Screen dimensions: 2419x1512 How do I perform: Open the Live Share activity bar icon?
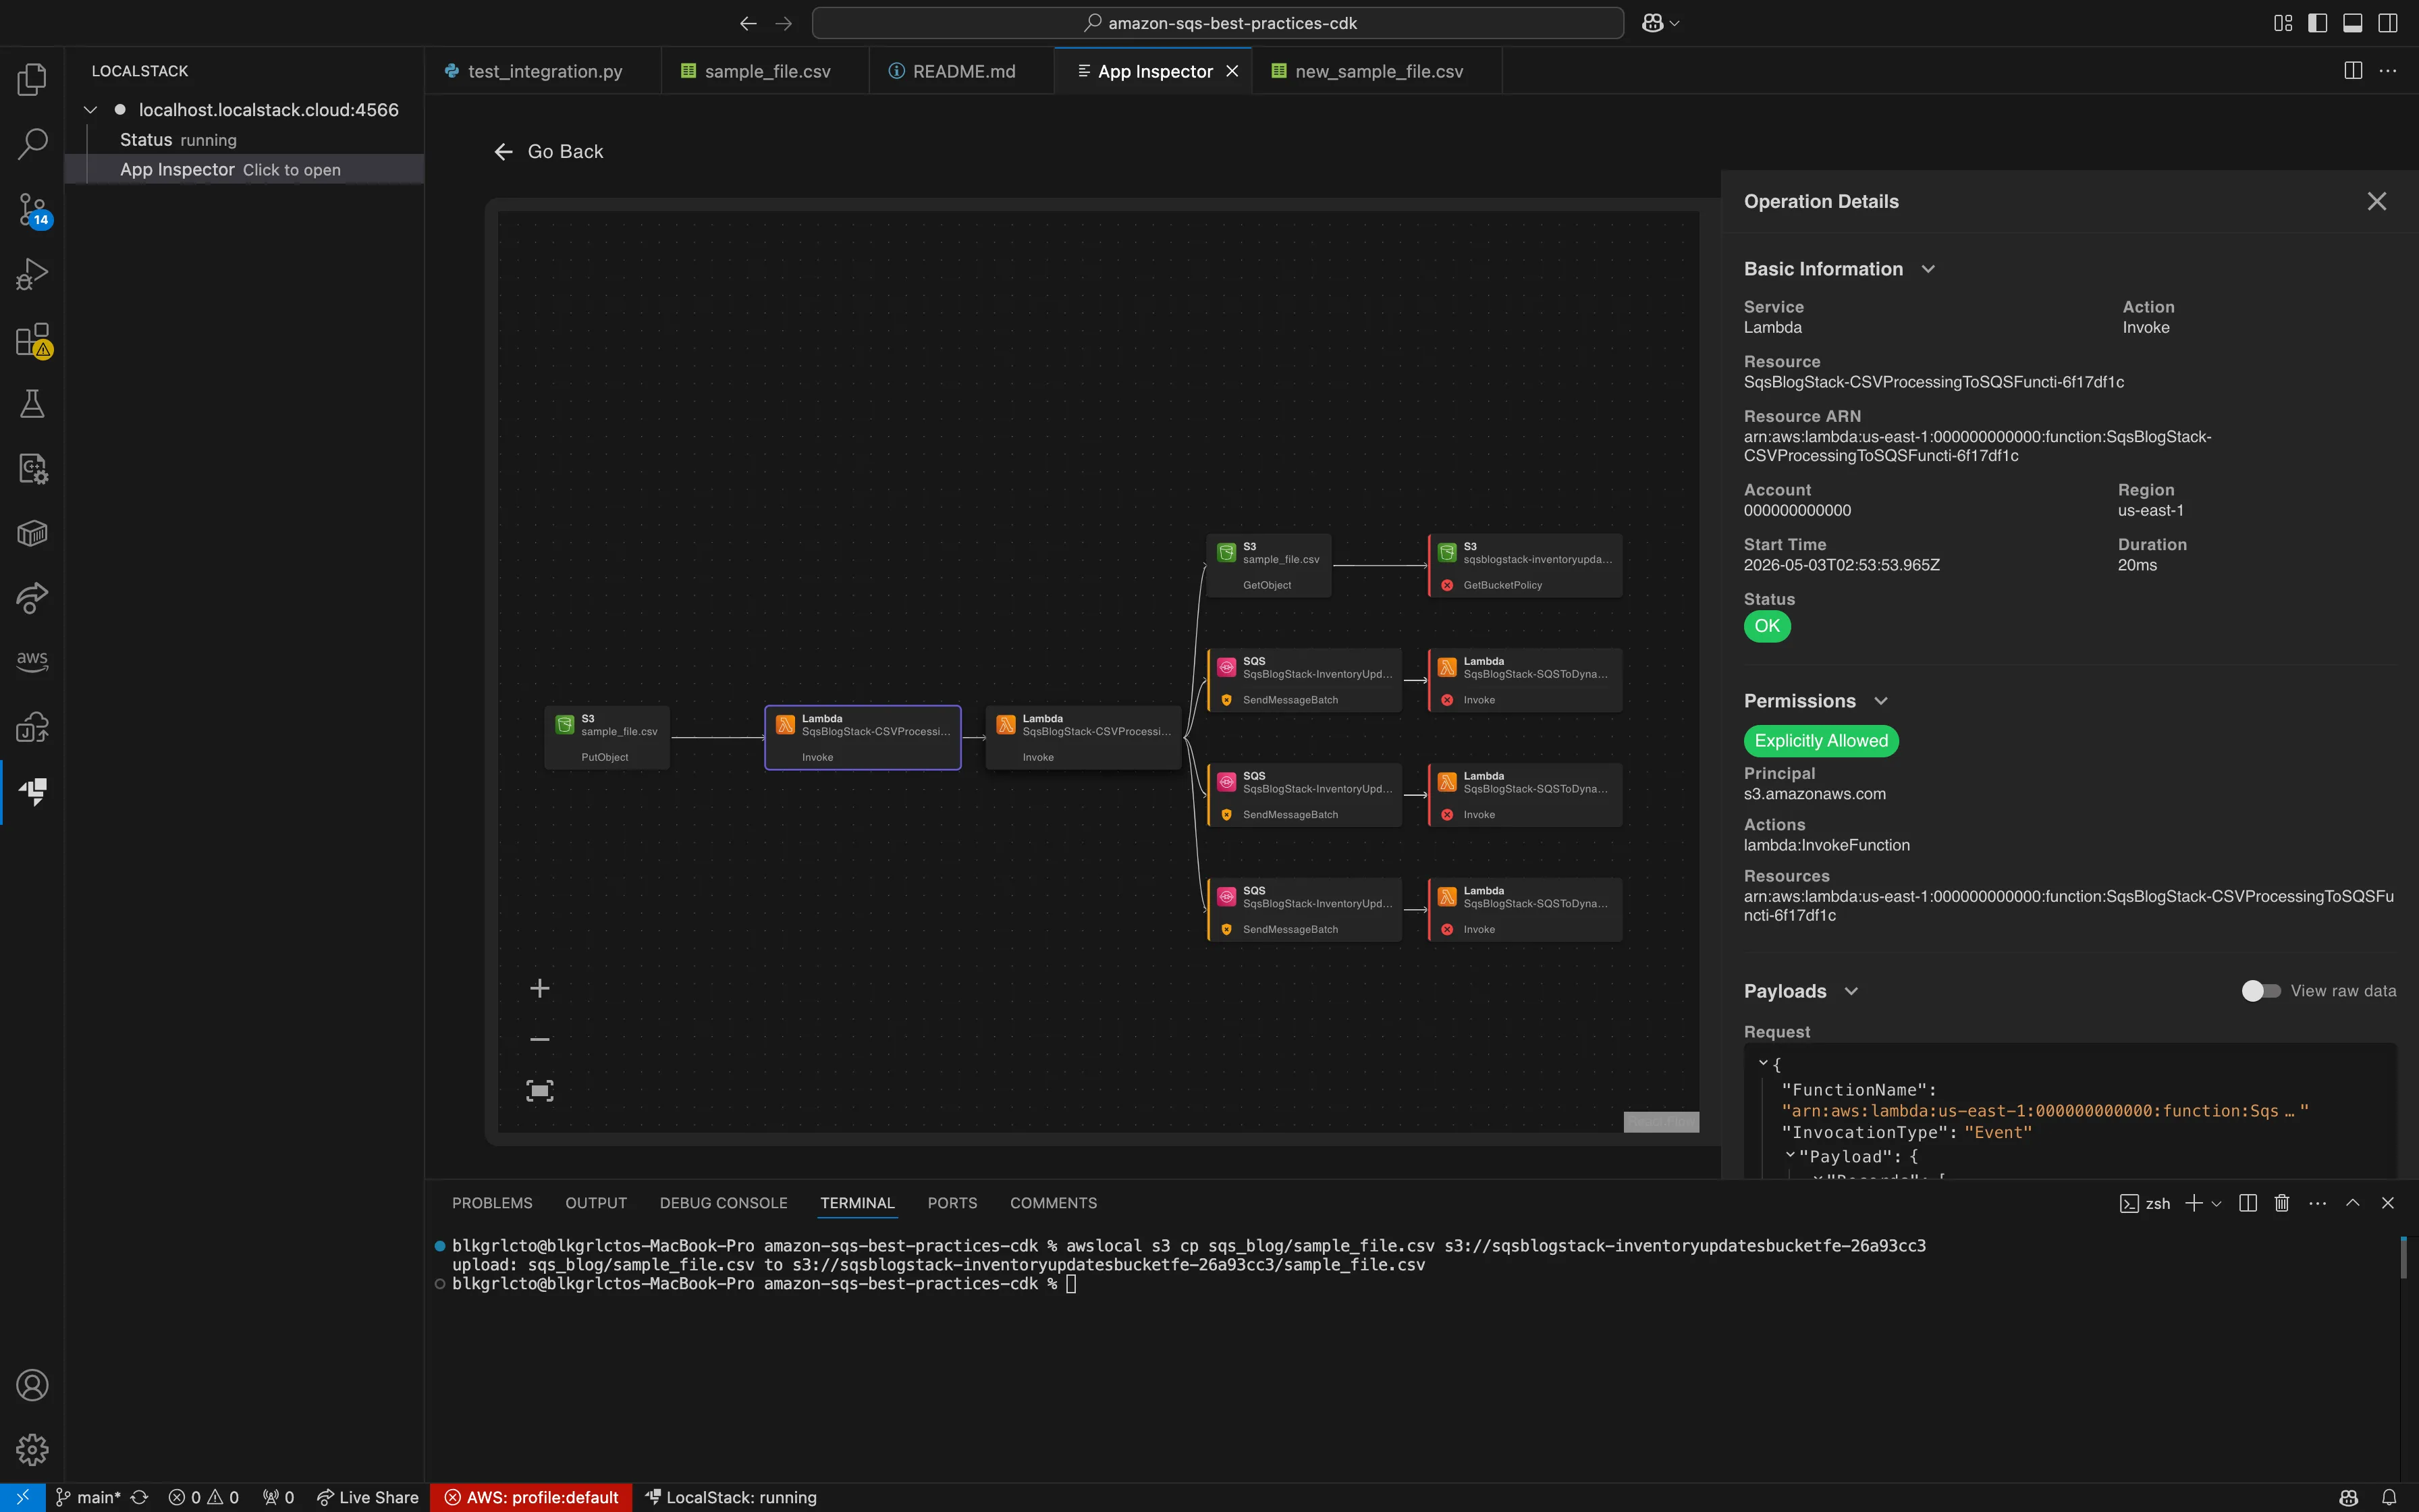pyautogui.click(x=32, y=598)
